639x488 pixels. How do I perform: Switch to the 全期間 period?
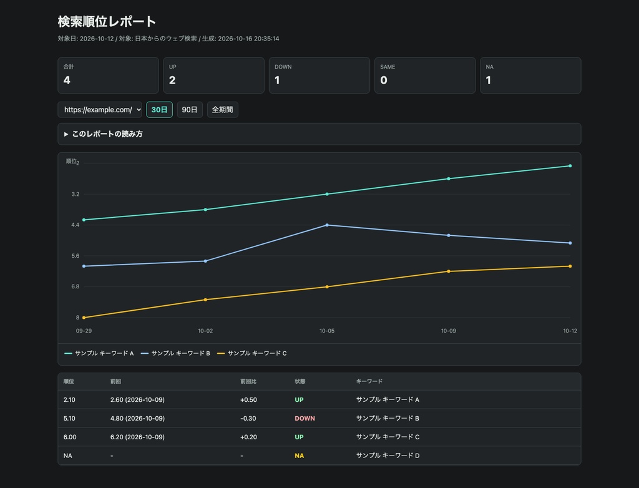pos(223,110)
